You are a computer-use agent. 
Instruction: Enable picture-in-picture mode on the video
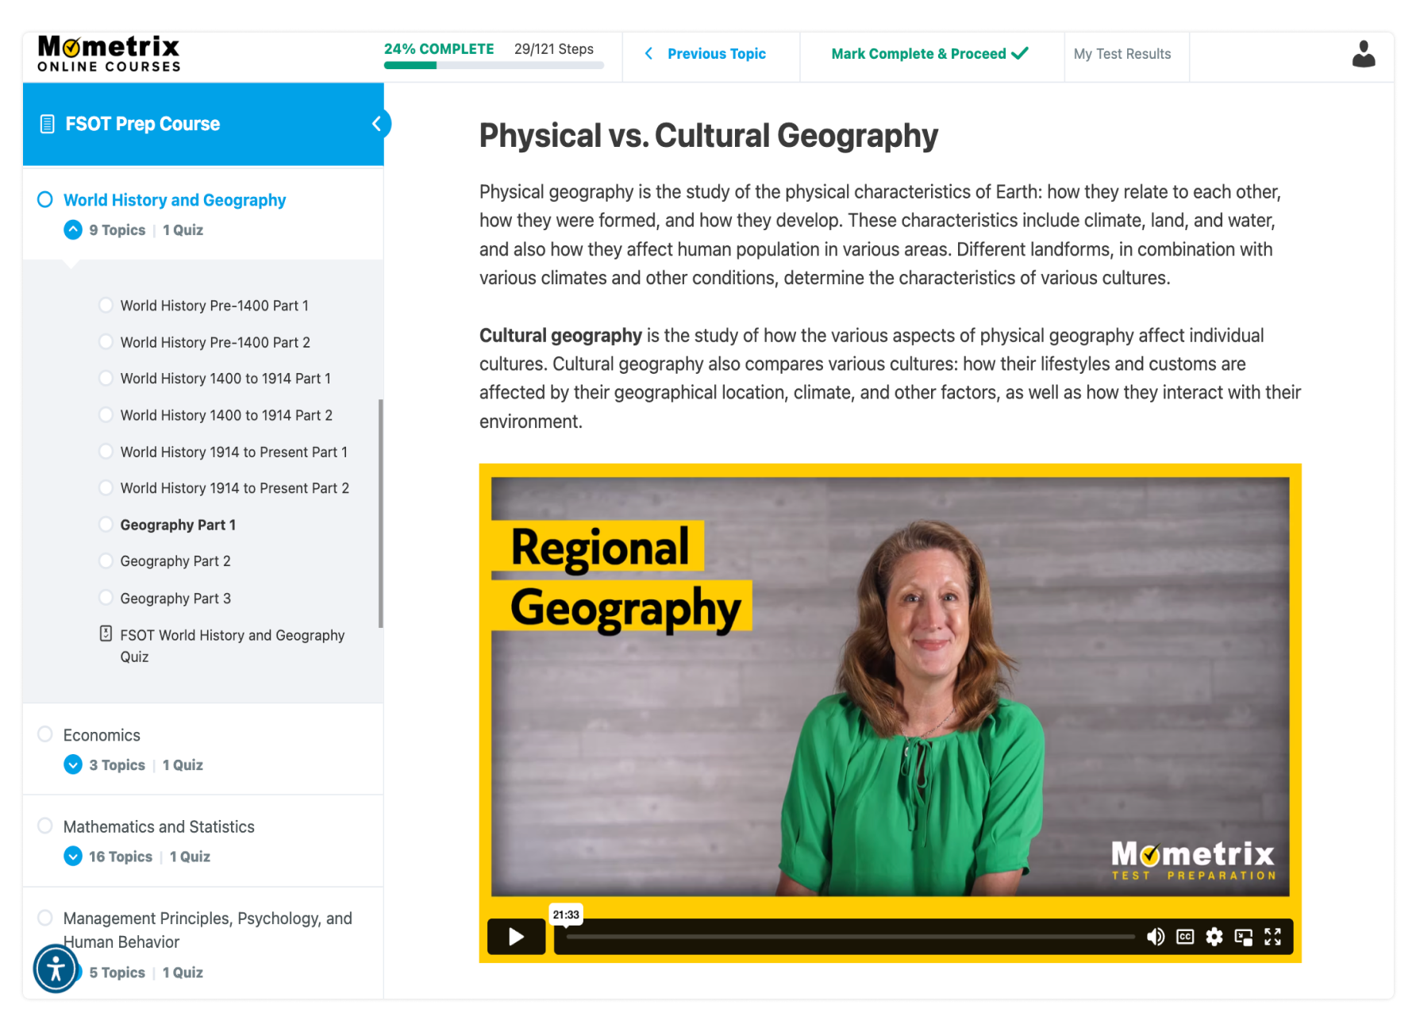(1243, 937)
